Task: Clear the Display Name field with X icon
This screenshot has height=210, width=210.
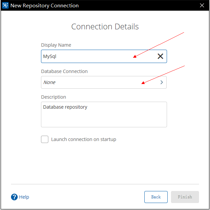Action: (x=160, y=56)
